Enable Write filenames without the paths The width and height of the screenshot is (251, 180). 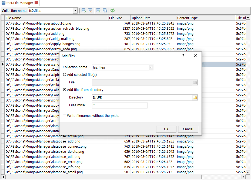65,116
